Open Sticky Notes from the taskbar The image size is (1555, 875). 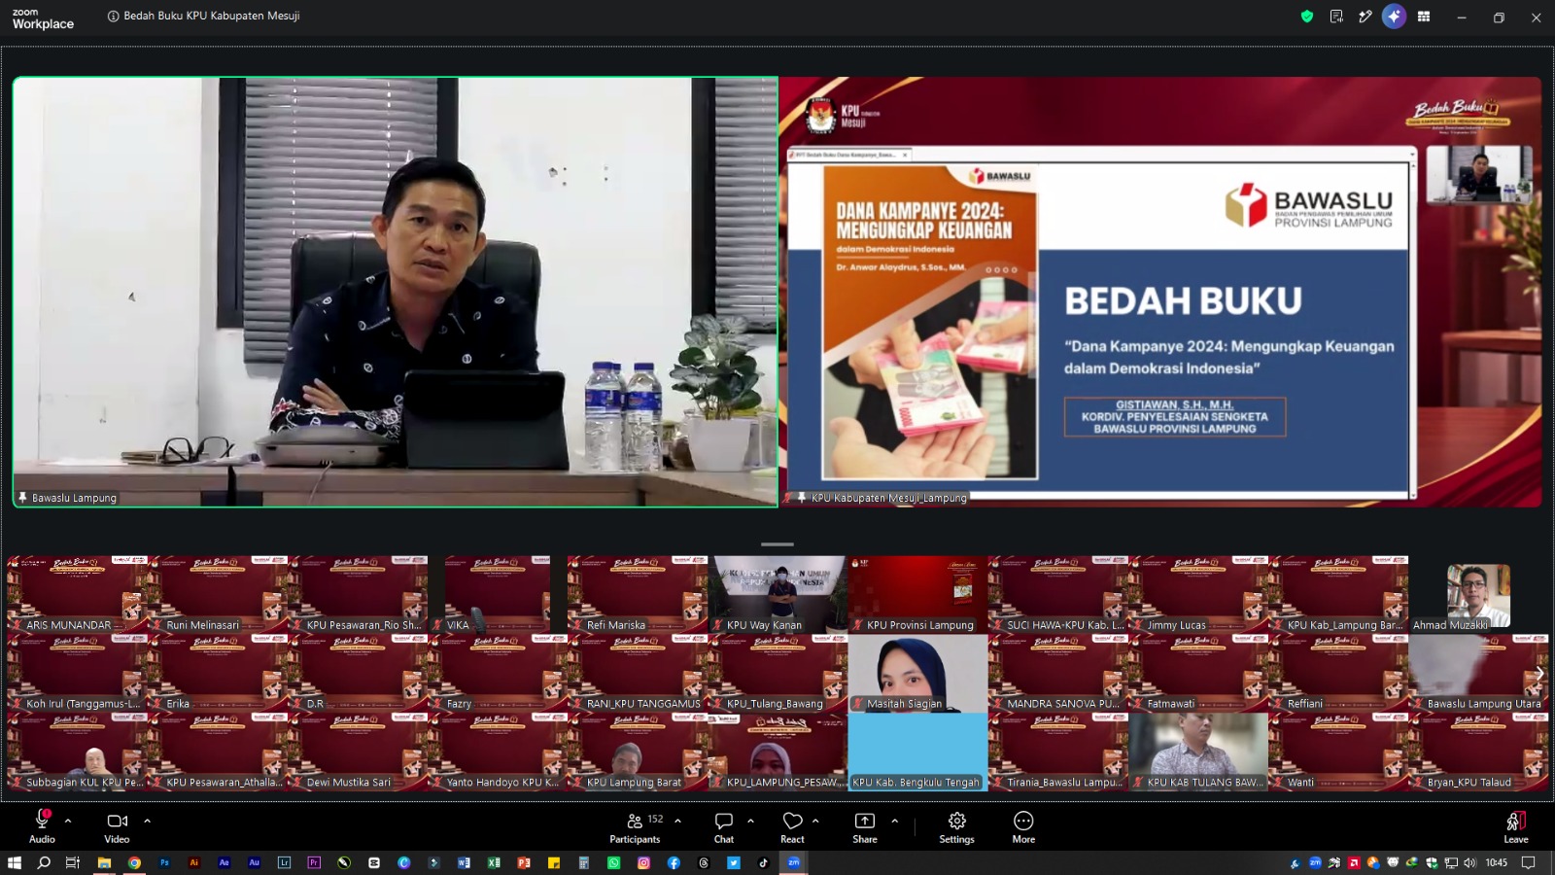[x=554, y=862]
